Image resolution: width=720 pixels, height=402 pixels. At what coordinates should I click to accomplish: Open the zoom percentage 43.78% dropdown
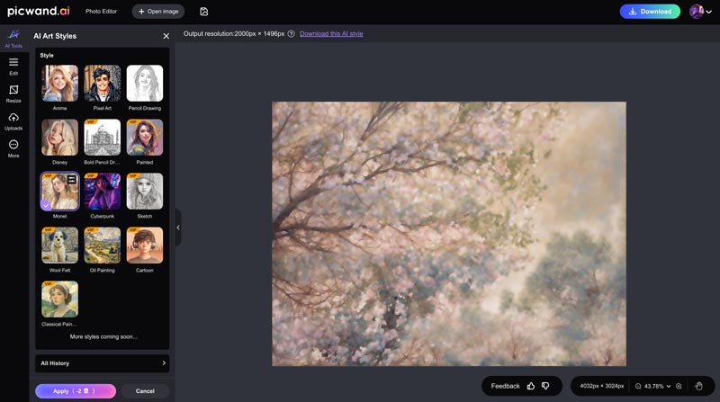pyautogui.click(x=657, y=387)
